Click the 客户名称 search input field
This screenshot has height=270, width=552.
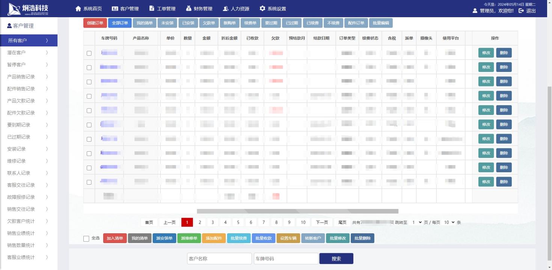pyautogui.click(x=219, y=259)
